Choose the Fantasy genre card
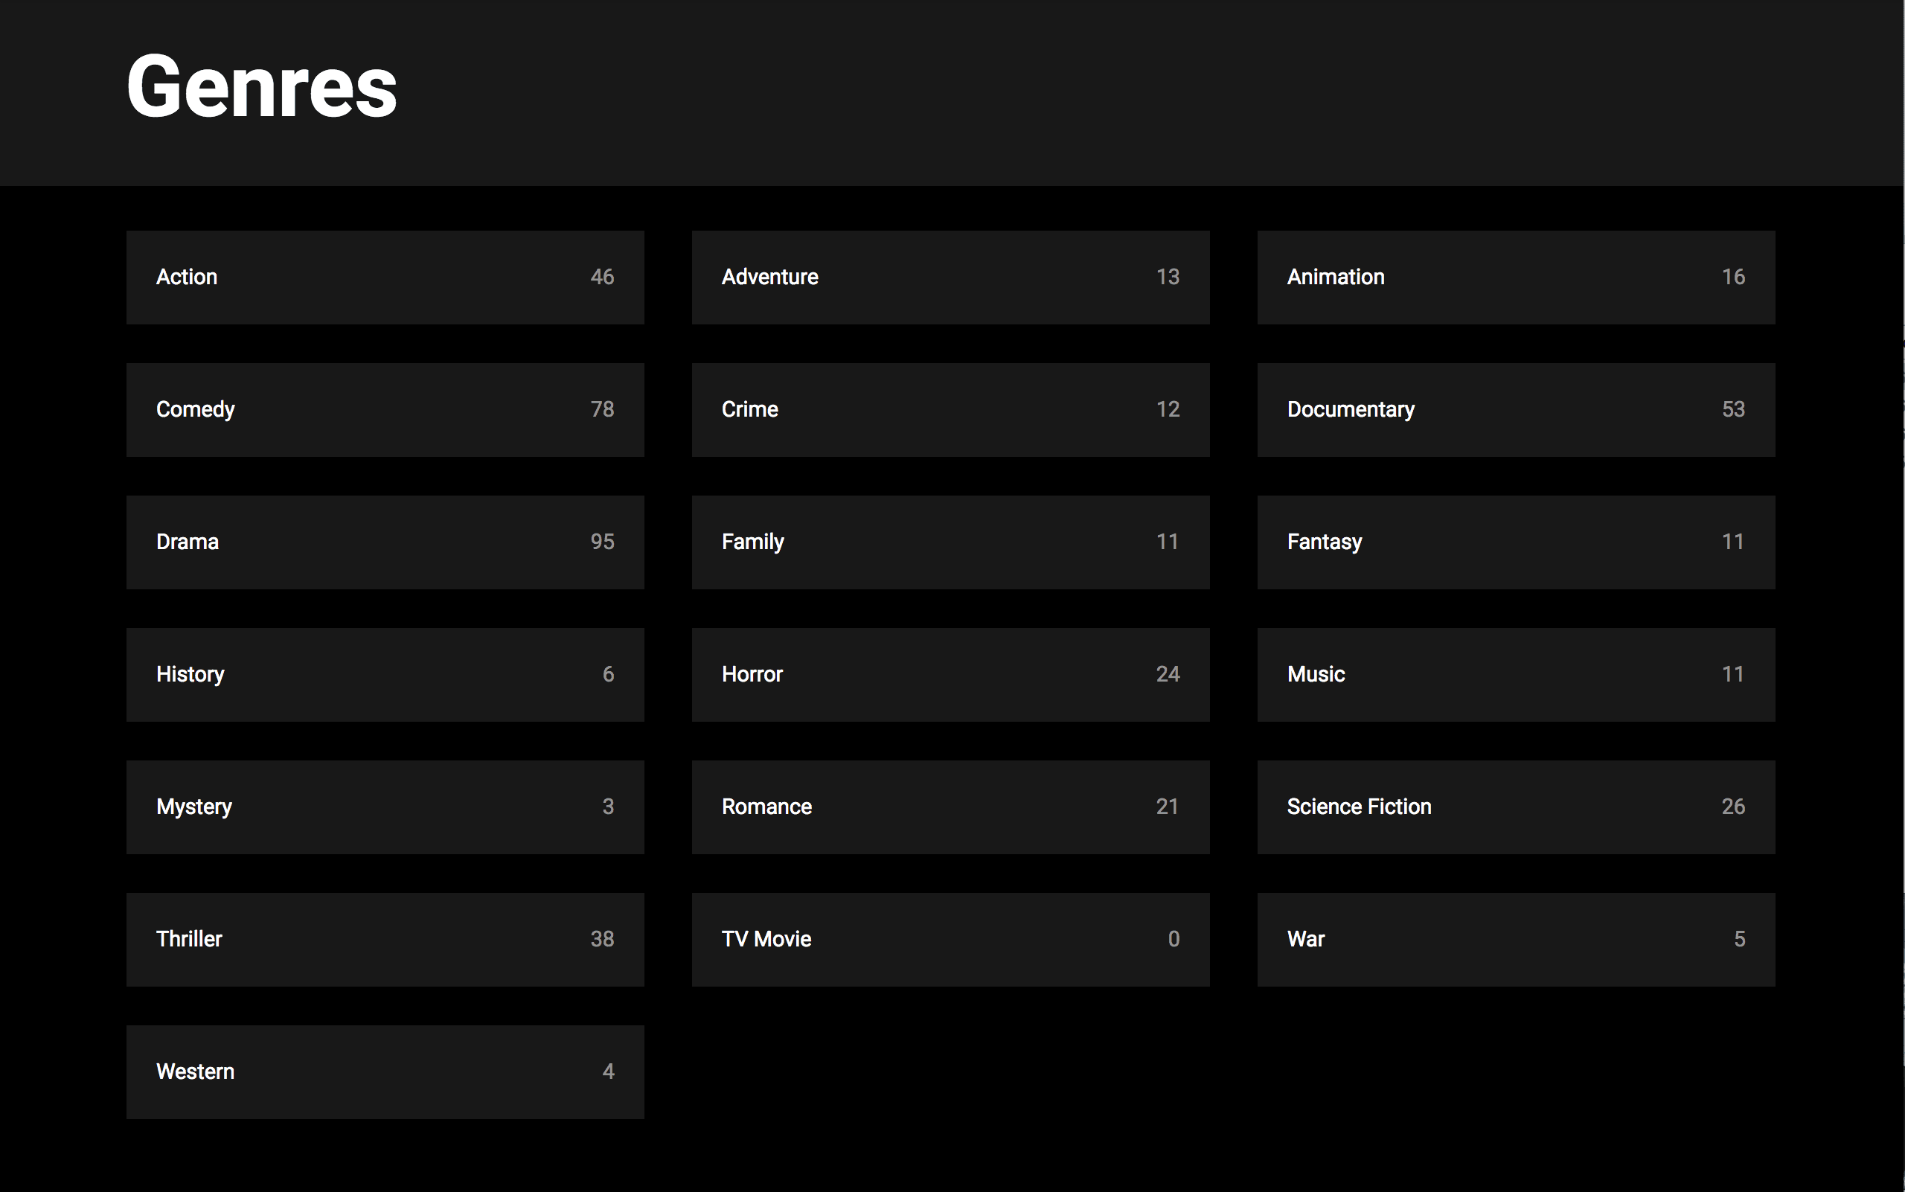1905x1192 pixels. tap(1517, 542)
